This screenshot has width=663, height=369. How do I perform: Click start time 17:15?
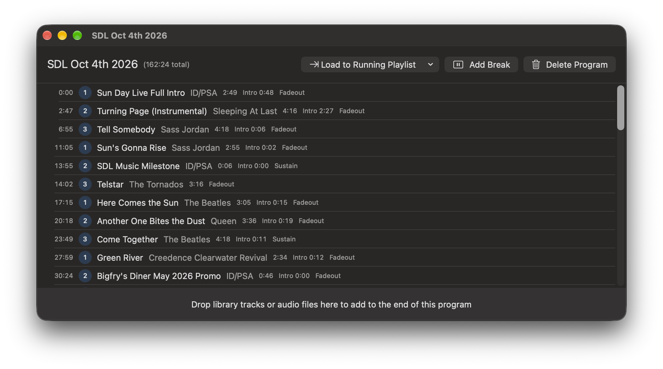[64, 202]
